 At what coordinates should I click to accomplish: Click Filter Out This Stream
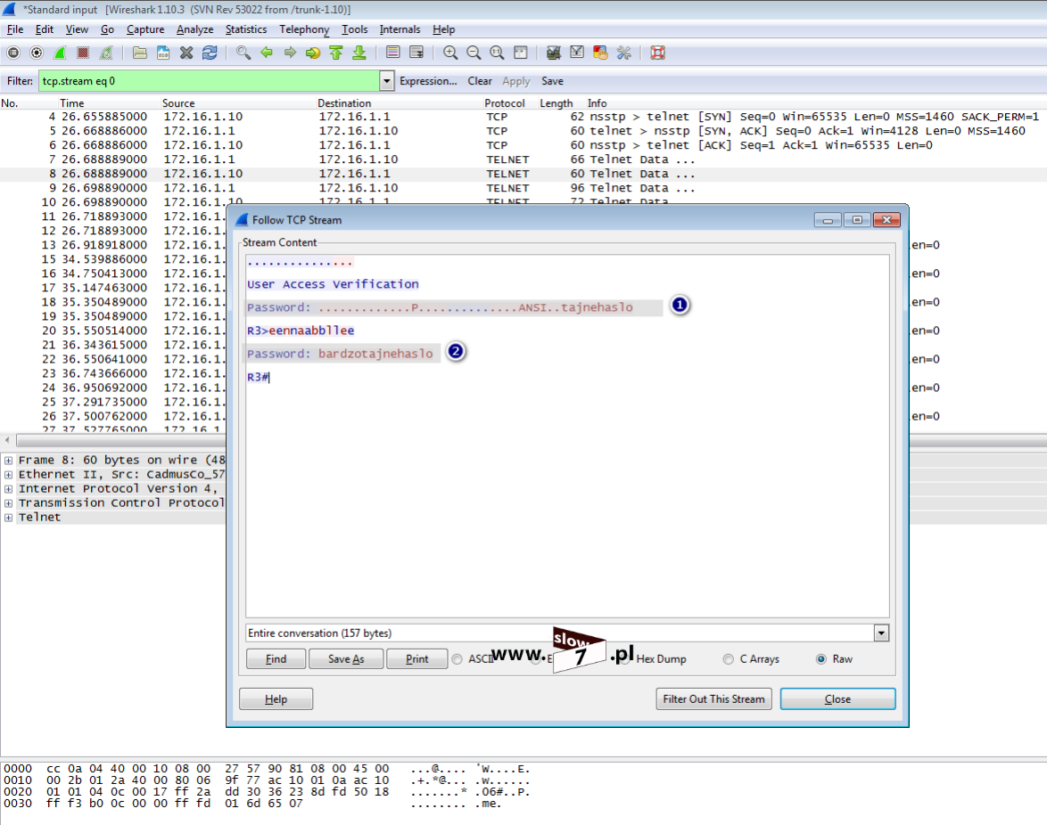713,699
